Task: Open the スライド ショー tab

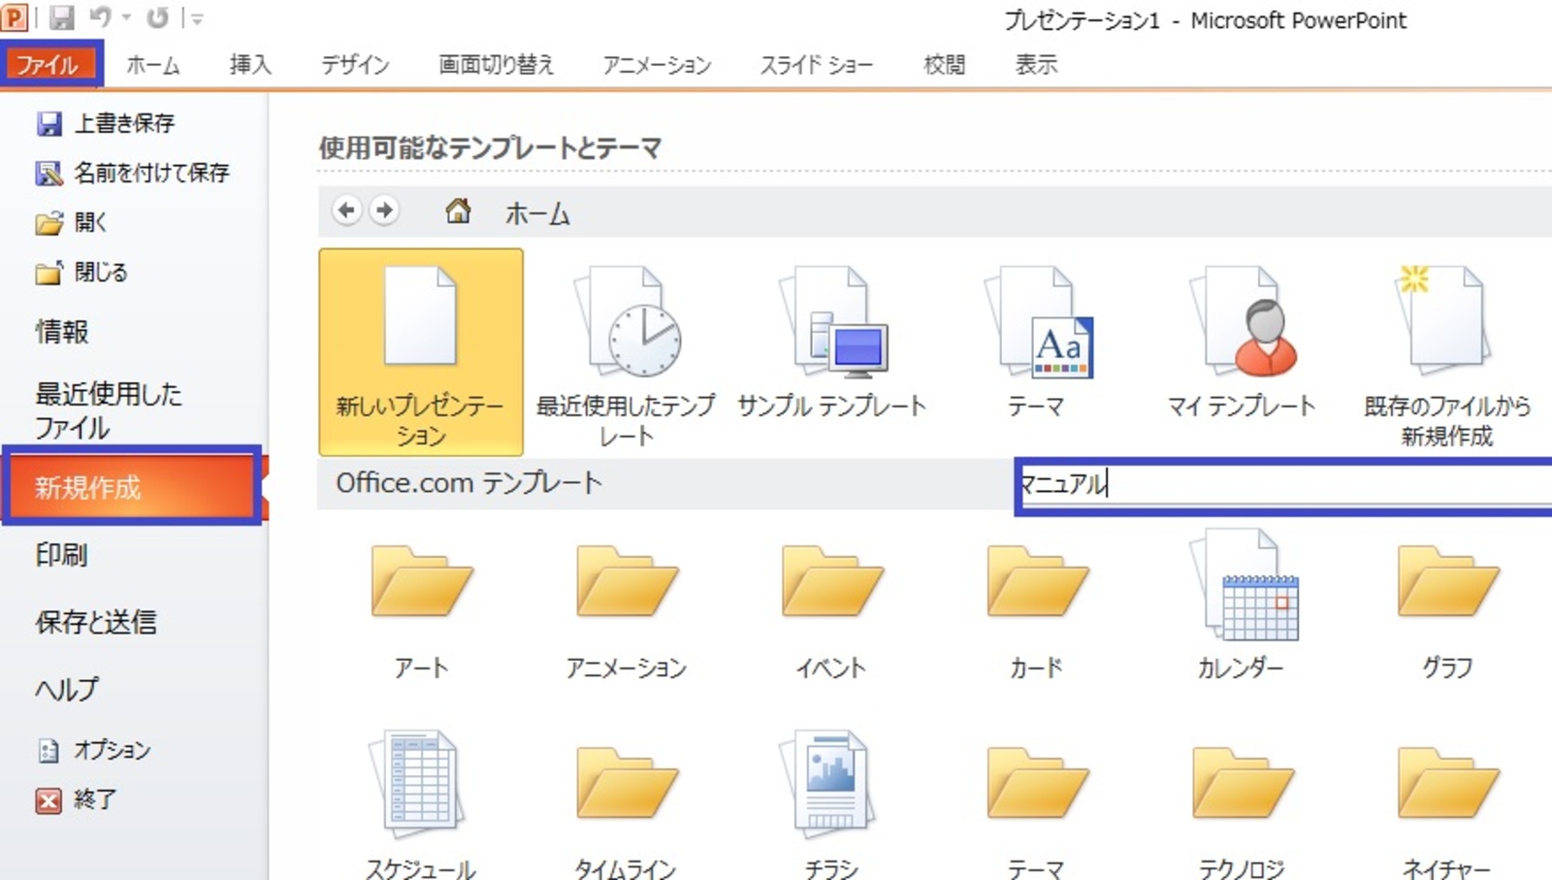Action: (816, 65)
